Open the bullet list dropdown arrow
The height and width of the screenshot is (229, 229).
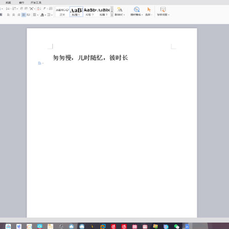[x=11, y=9]
